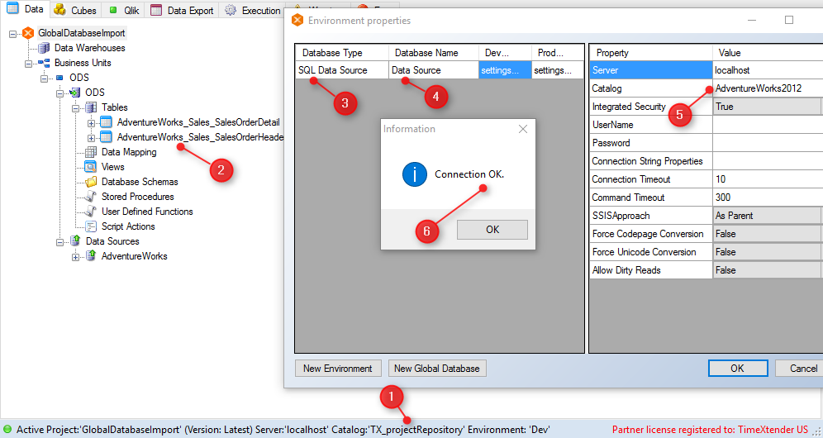Click the green connection status indicator

click(7, 429)
